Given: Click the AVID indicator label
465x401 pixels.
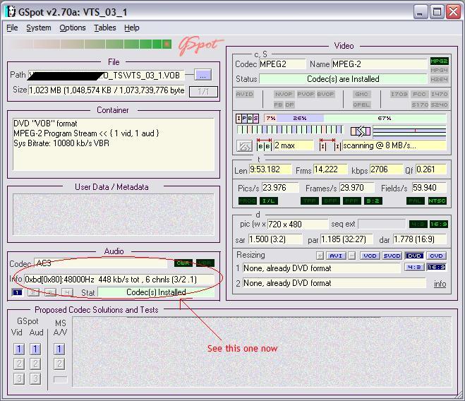Looking at the screenshot, I should click(x=245, y=94).
